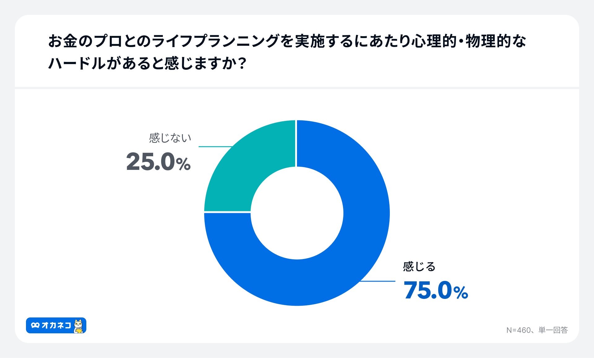Click the title line starting with お金のプロ

pos(287,41)
